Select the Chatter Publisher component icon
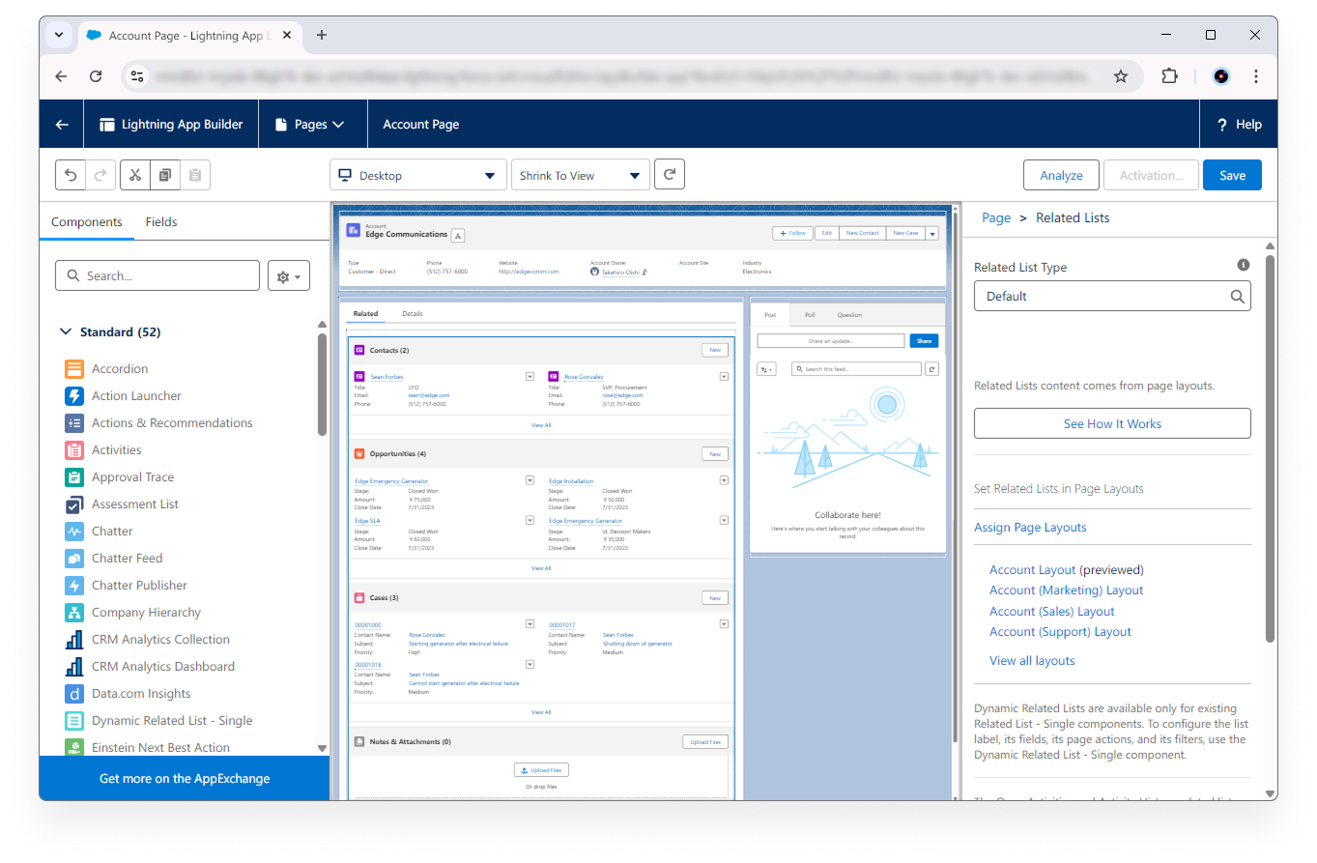The image size is (1317, 863). [x=74, y=585]
